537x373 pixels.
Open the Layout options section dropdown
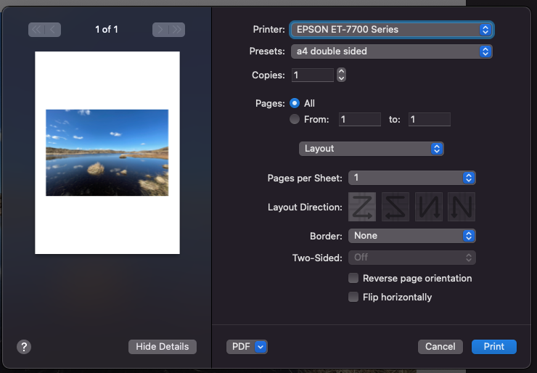coord(372,149)
